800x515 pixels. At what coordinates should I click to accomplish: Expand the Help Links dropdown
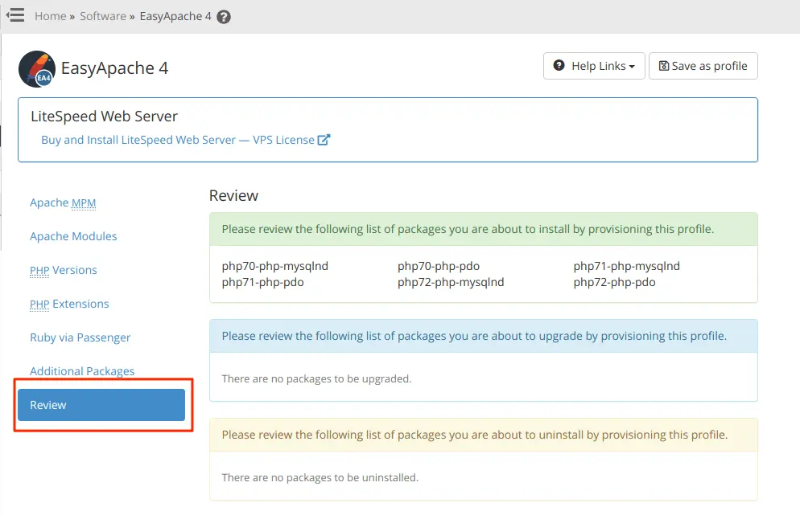[594, 66]
